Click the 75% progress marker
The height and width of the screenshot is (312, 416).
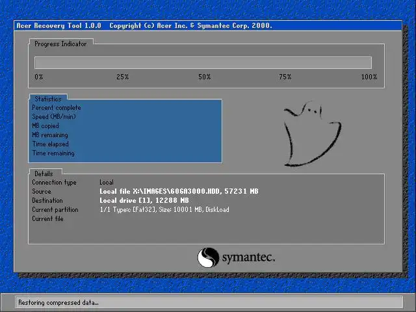coord(285,77)
